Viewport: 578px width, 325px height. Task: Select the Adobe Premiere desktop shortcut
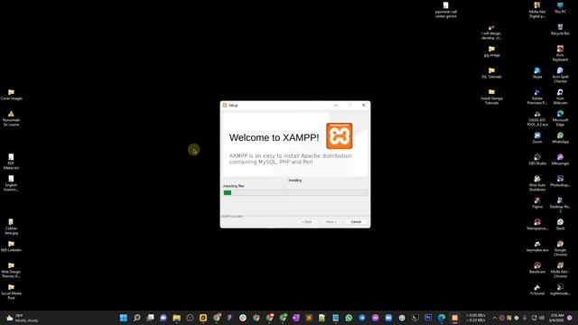coord(537,97)
